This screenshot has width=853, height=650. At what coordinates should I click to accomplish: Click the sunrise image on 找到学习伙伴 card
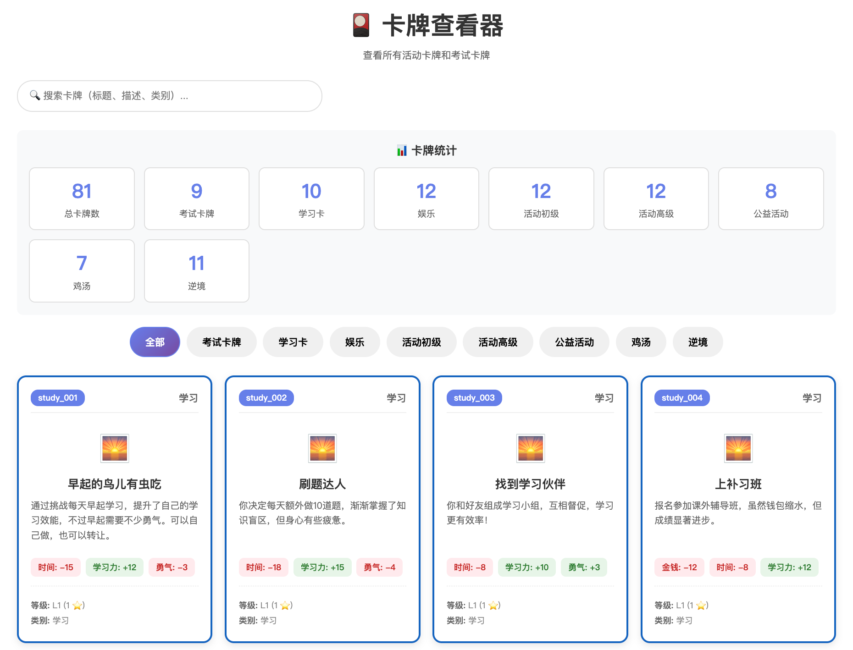530,448
